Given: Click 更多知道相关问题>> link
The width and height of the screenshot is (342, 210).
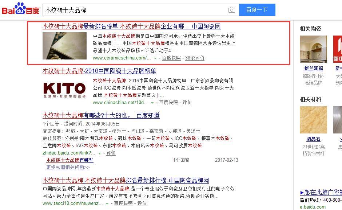Looking at the screenshot, I should 68,168.
